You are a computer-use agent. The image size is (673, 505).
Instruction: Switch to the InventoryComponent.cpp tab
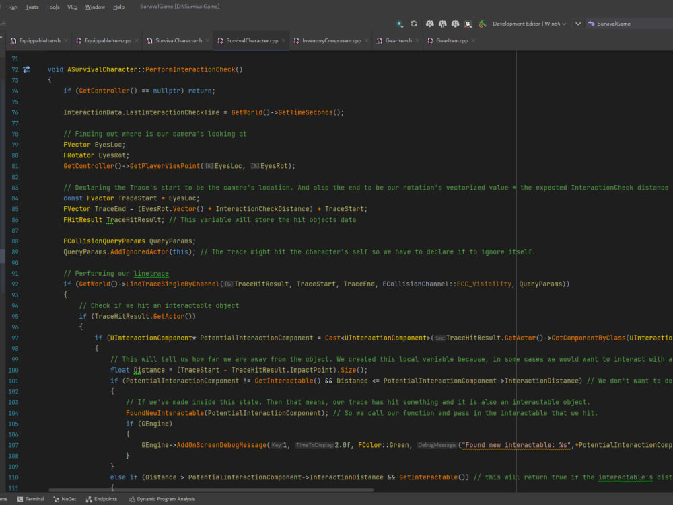[331, 41]
